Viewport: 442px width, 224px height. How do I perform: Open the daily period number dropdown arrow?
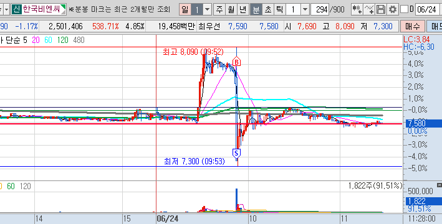tap(207, 10)
